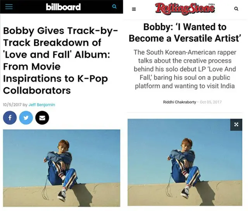Open author Jeff Benjamin's profile link
Screen dimensions: 248x211
point(42,105)
